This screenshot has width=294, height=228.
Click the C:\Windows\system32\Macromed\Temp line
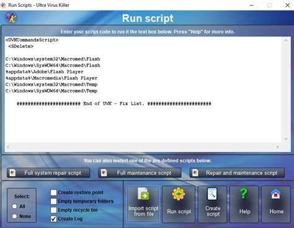pyautogui.click(x=51, y=84)
